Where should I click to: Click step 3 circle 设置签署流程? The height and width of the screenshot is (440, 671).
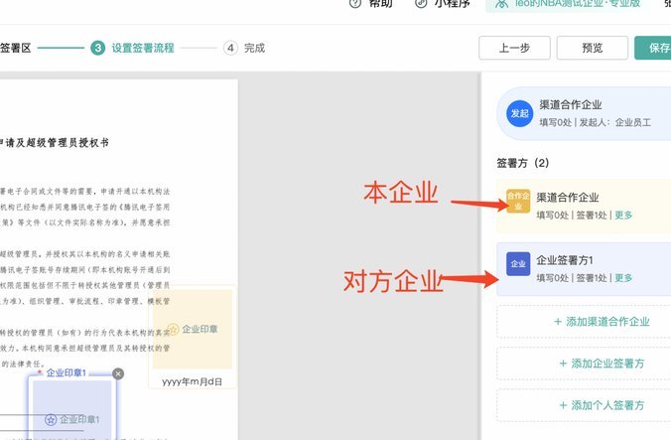(x=97, y=48)
